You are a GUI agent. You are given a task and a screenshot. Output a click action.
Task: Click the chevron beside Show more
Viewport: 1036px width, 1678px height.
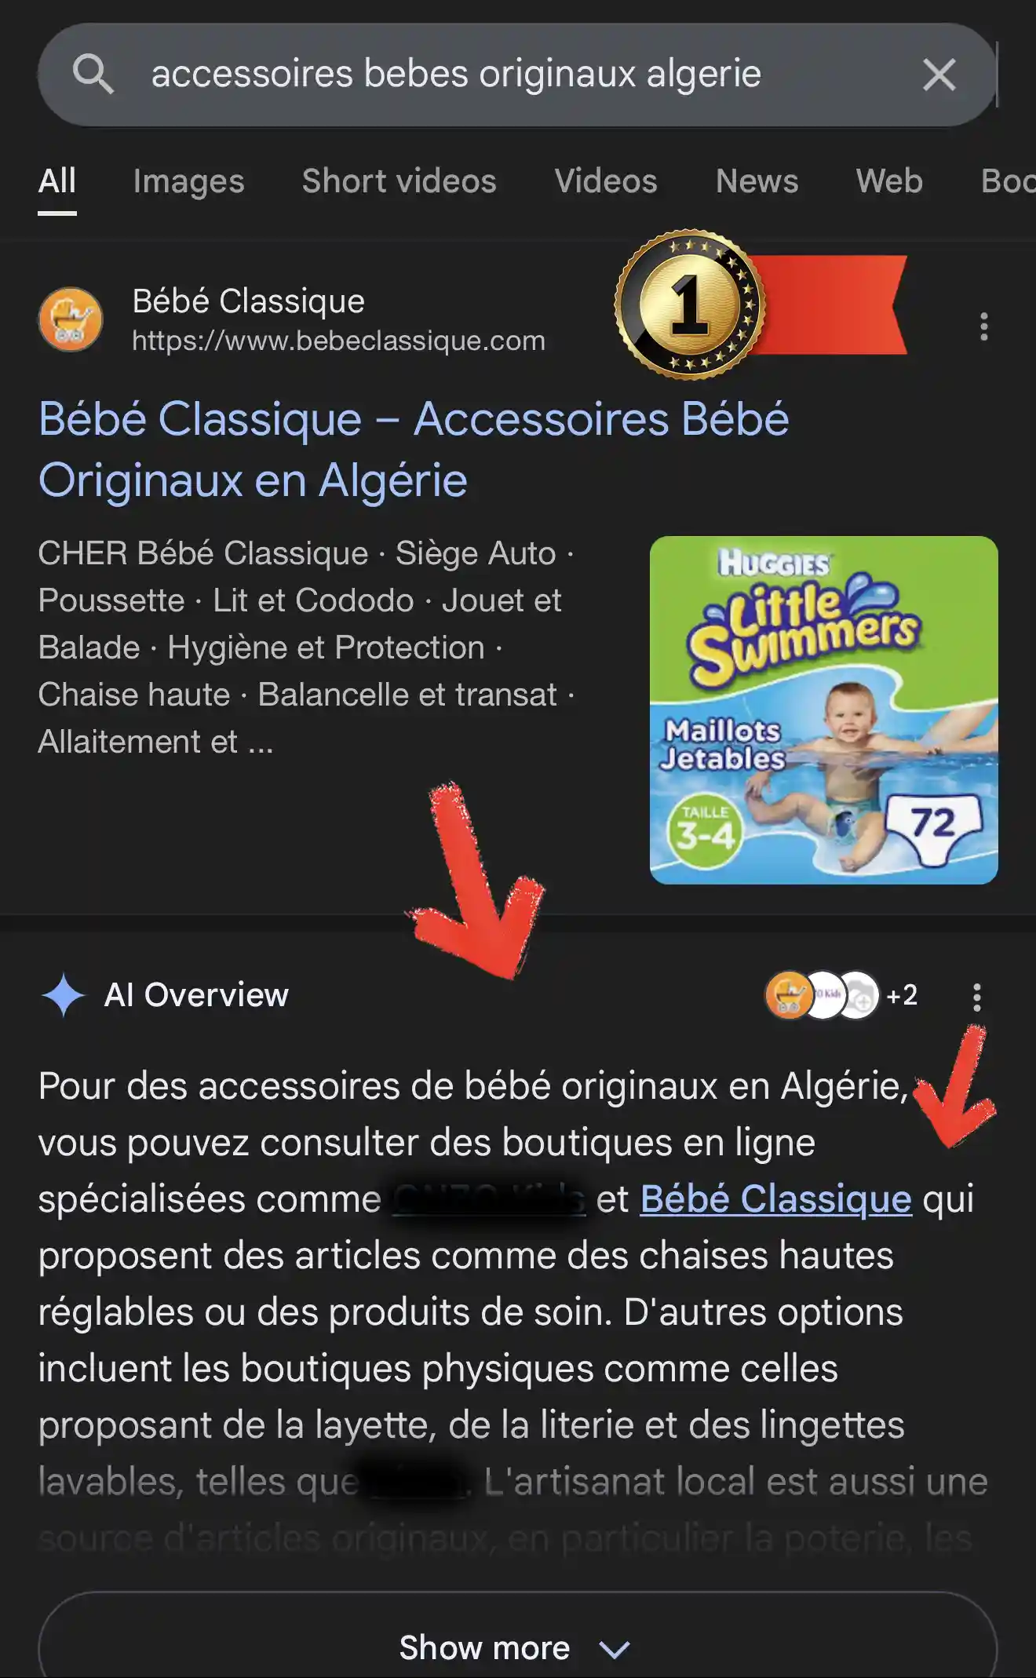point(615,1649)
